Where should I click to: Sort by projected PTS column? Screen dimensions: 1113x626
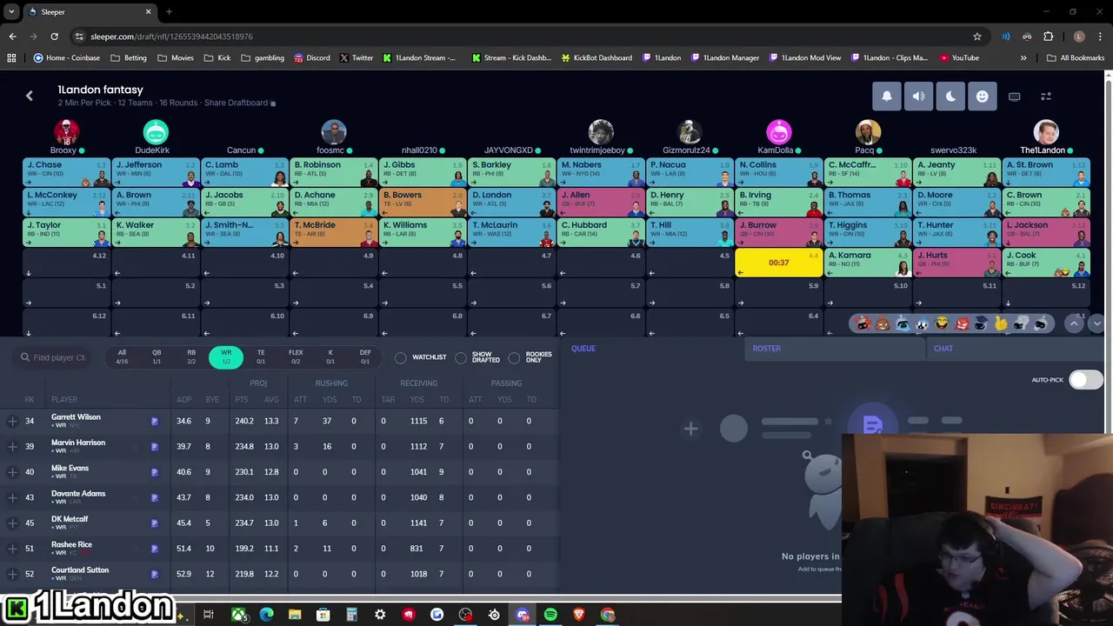coord(242,400)
